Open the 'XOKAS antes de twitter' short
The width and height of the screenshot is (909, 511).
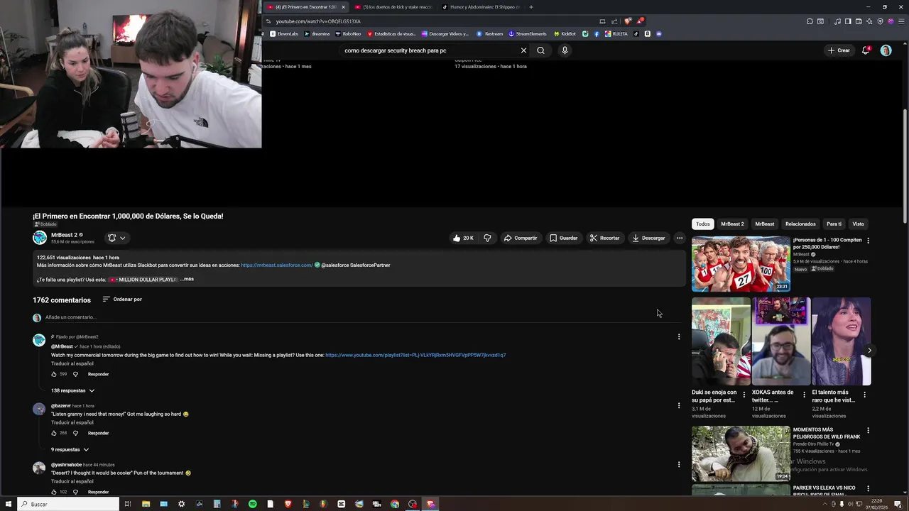click(x=781, y=341)
